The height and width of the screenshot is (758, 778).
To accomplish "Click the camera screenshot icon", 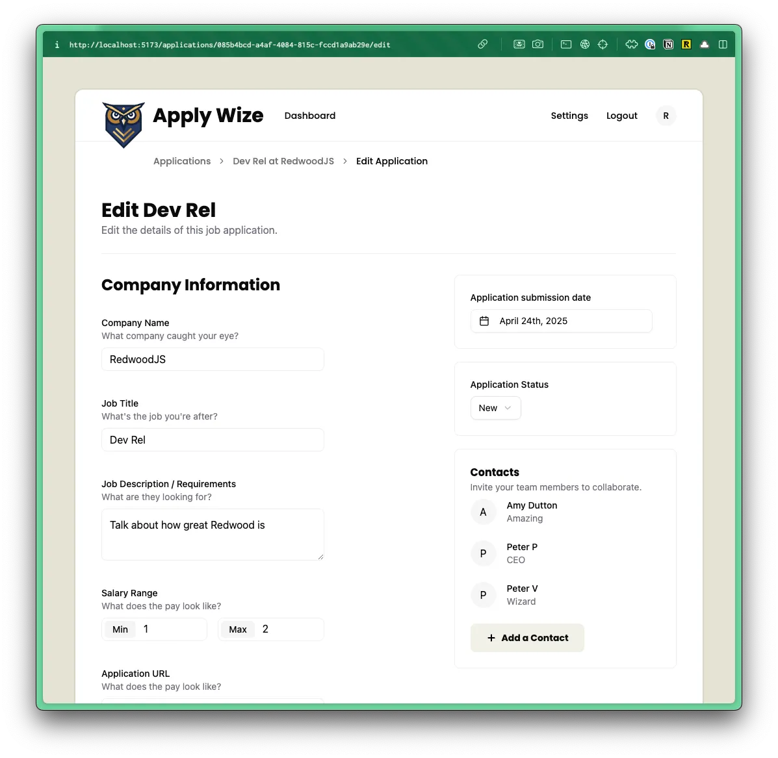I will click(538, 44).
